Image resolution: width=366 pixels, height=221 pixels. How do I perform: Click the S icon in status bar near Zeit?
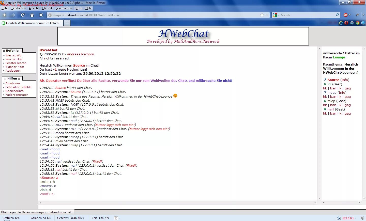click(x=116, y=218)
